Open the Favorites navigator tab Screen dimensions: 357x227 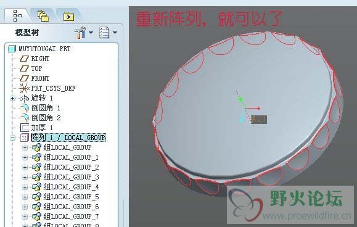68,17
